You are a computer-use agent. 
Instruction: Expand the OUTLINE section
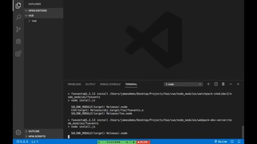(44, 131)
